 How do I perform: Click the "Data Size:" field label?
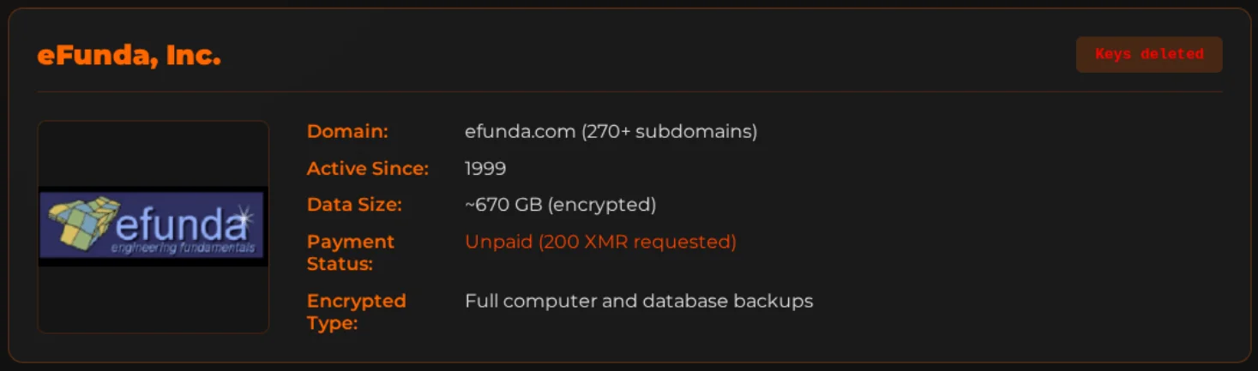pyautogui.click(x=354, y=205)
